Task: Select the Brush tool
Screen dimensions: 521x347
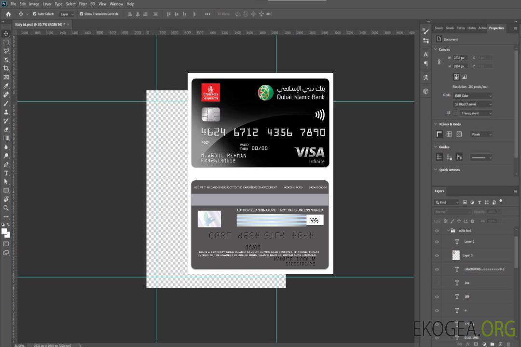Action: (6, 103)
